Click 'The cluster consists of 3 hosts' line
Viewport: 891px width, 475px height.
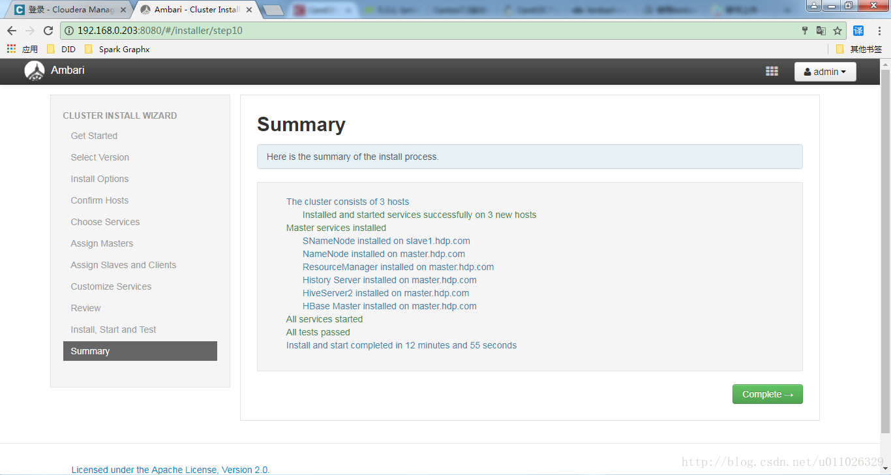[x=348, y=202]
